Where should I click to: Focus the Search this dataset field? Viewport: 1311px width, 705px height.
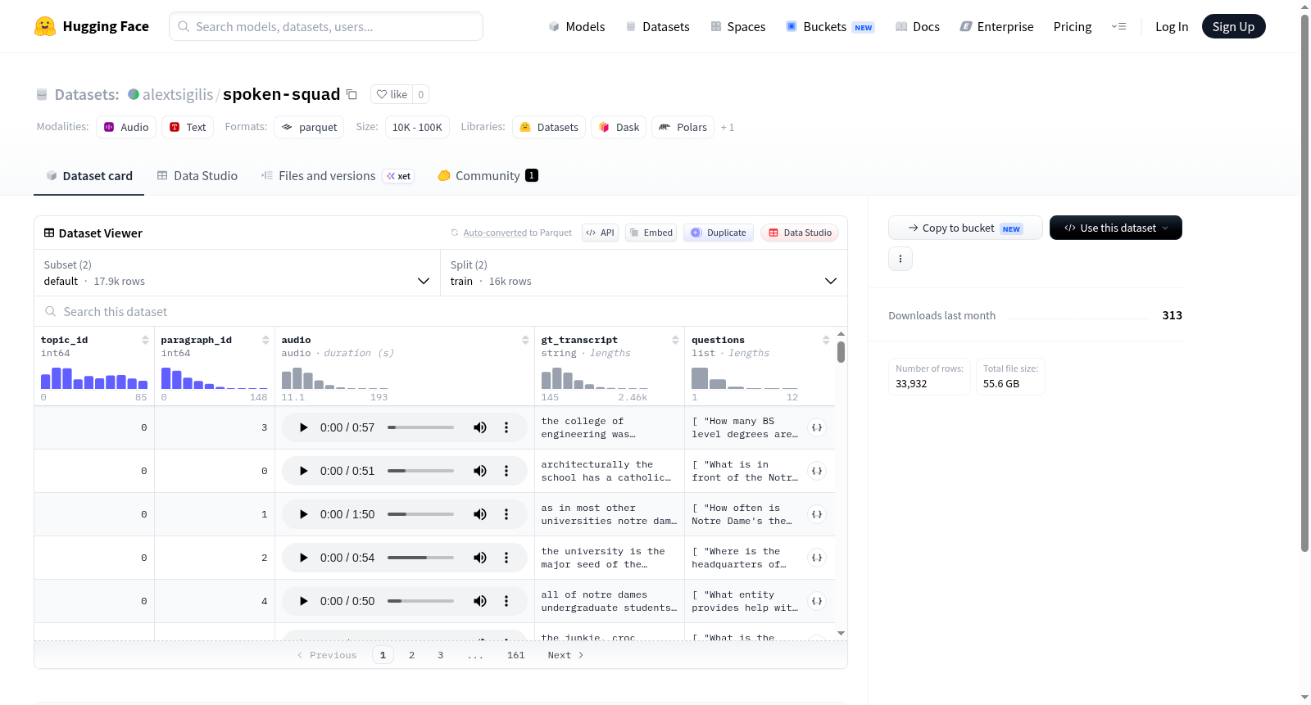pyautogui.click(x=441, y=312)
